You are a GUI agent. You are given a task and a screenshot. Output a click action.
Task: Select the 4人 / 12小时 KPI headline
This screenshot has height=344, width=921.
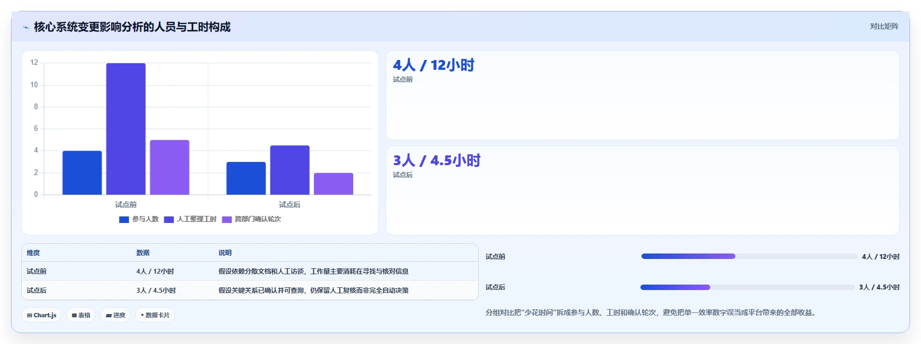coord(433,65)
